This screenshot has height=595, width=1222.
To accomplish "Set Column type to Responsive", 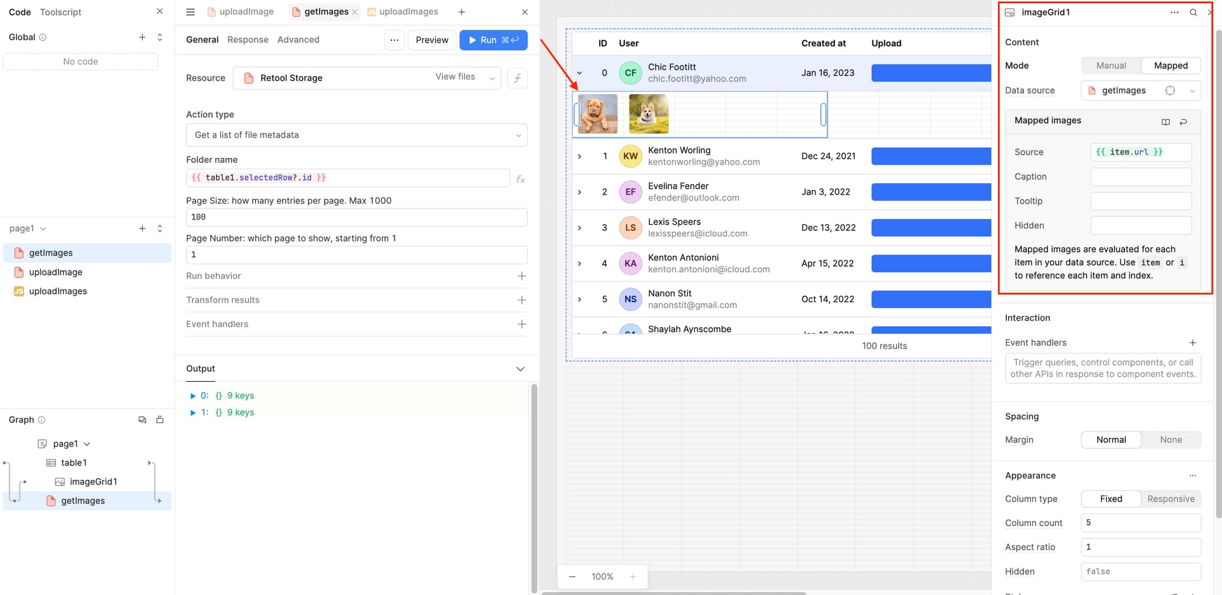I will pyautogui.click(x=1170, y=499).
